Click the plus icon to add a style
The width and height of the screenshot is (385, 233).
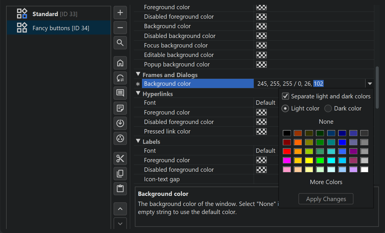click(120, 13)
